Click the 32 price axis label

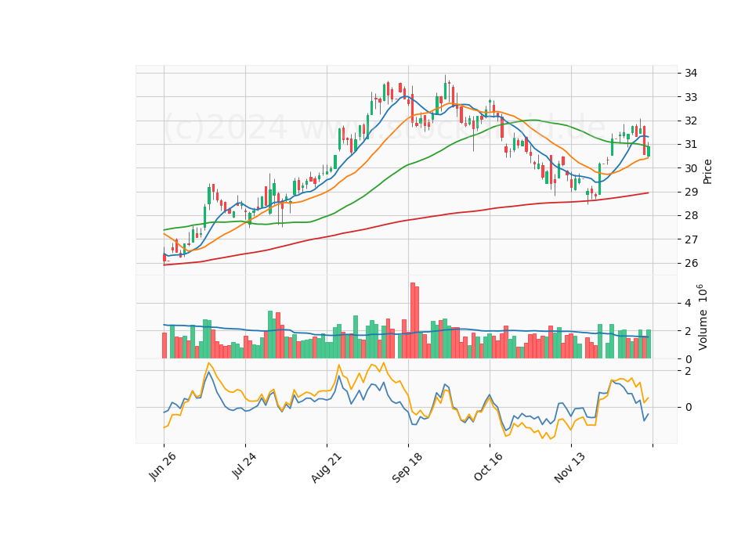point(691,121)
